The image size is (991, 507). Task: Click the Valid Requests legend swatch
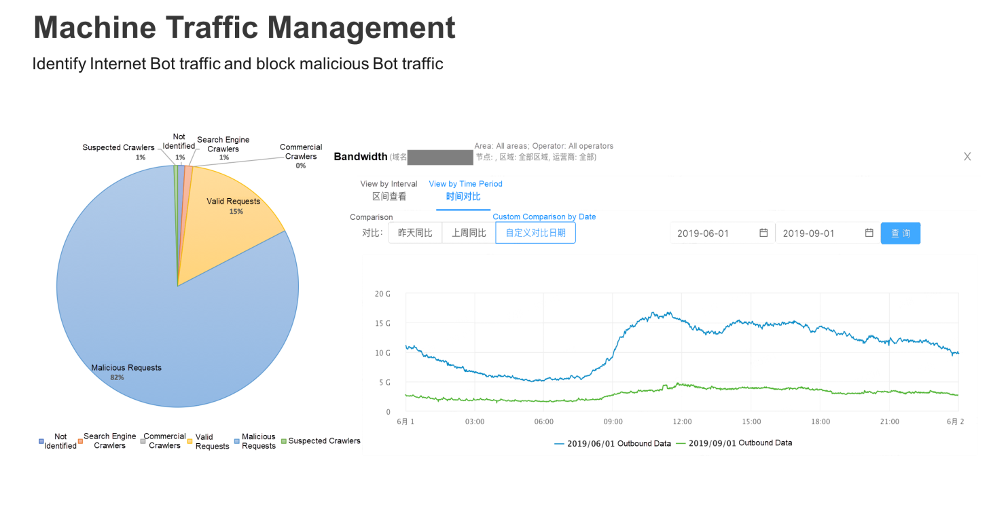click(190, 442)
